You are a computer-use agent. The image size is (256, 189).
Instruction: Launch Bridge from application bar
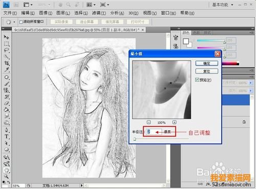pyautogui.click(x=16, y=5)
